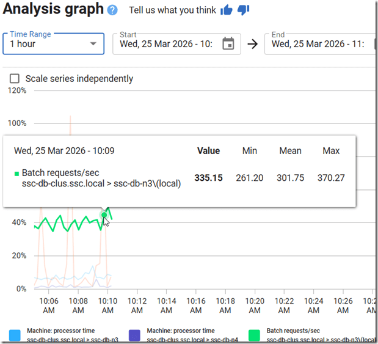Toggle the green Batch requests/sec swatch
The height and width of the screenshot is (344, 378).
point(255,335)
